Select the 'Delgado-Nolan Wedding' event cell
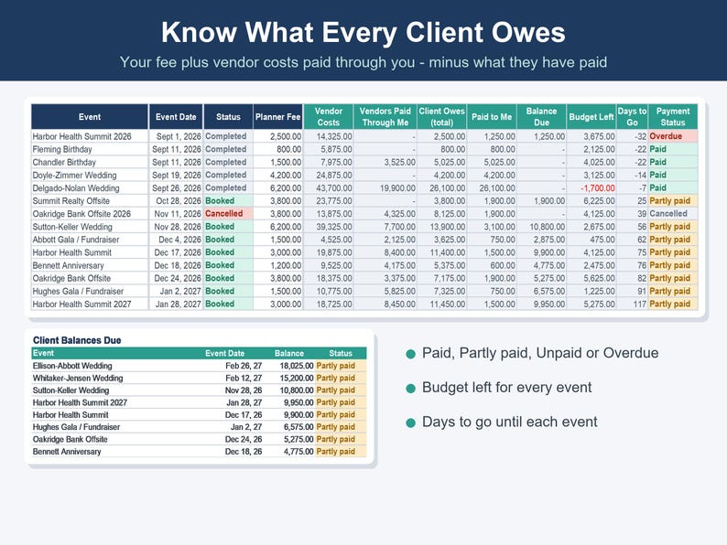 click(x=90, y=188)
